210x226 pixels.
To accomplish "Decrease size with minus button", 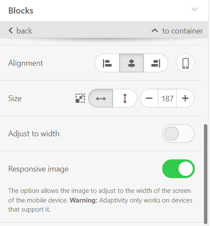I will tap(149, 98).
